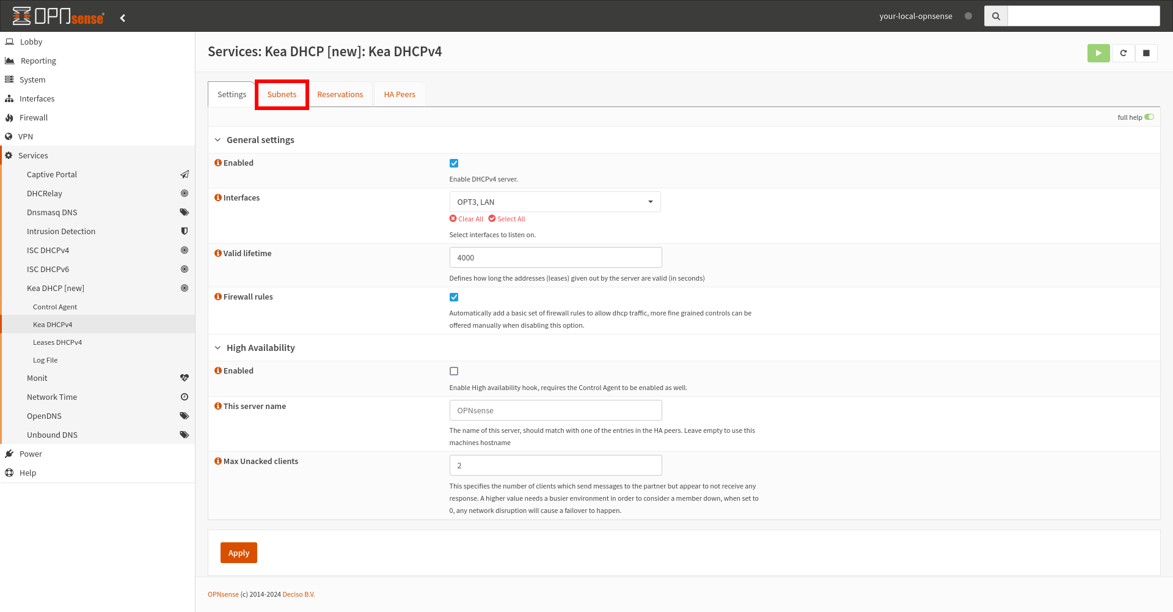Click the Max Unacked clients input field
The image size is (1173, 612).
coord(555,465)
